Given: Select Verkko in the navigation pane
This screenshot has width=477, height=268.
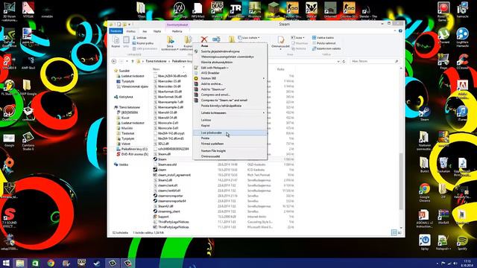Looking at the screenshot, I should pos(121,165).
